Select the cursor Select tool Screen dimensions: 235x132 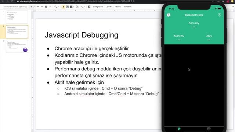pos(63,7)
